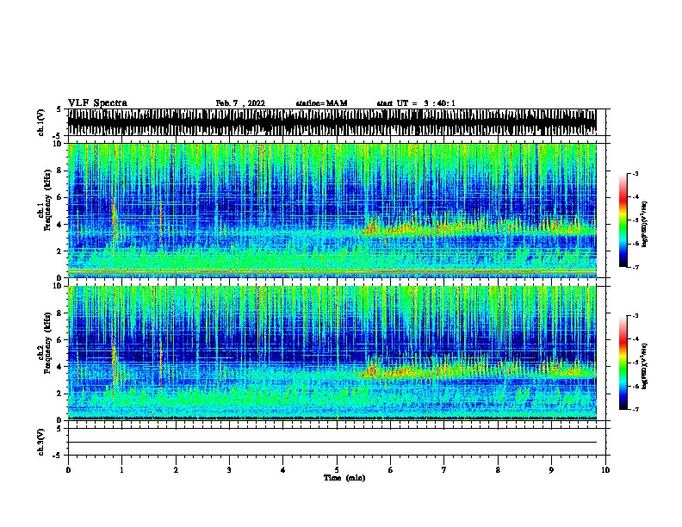The image size is (682, 527).
Task: Click the "-3" label on ch.2 color bar
Action: [635, 316]
